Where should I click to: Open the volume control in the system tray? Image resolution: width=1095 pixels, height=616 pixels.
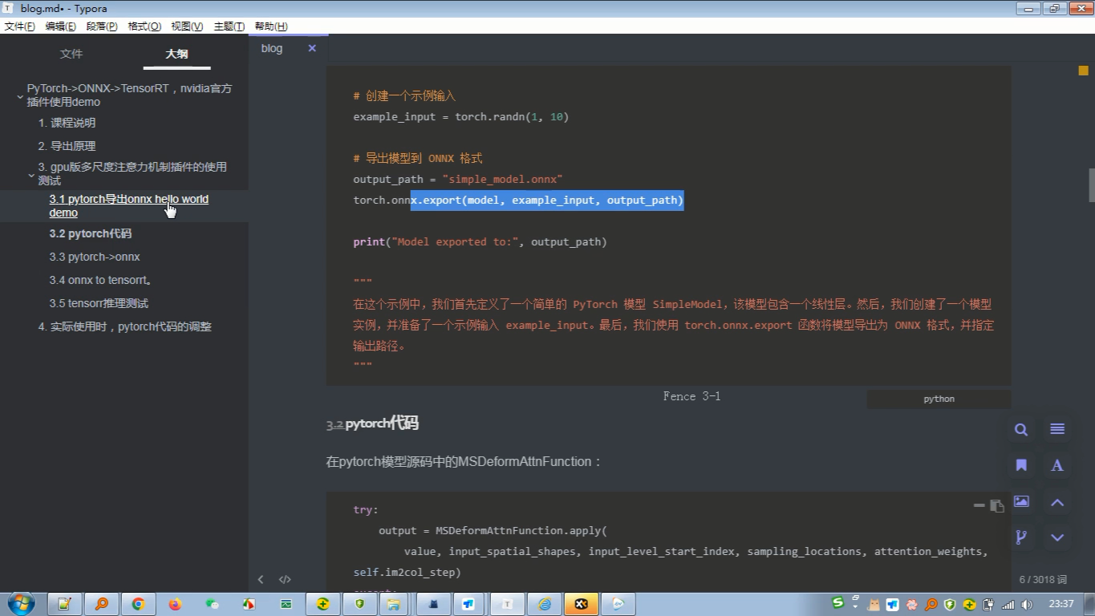click(x=1026, y=605)
